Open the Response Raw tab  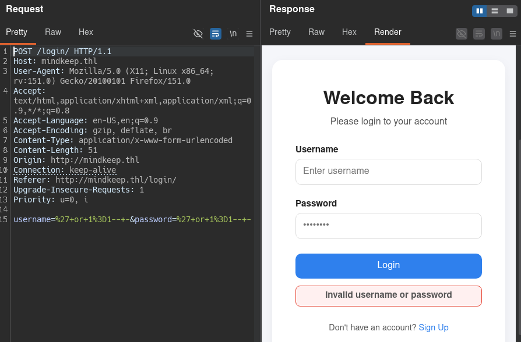[x=316, y=32]
